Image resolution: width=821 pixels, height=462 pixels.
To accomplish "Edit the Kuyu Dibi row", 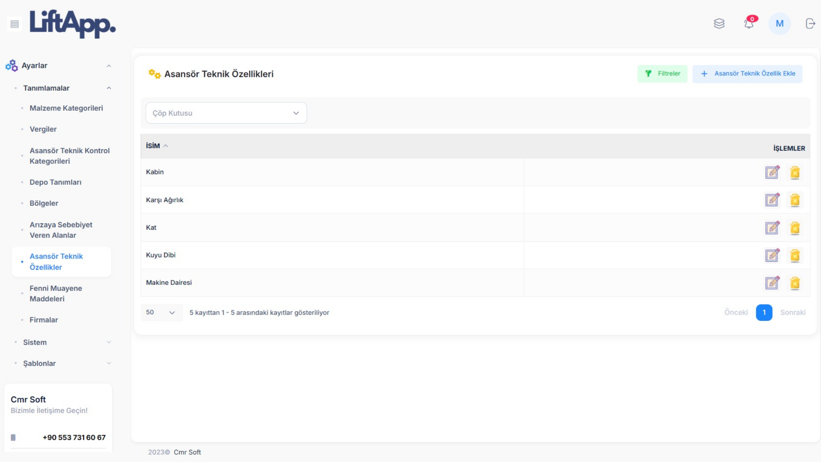I will coord(772,255).
